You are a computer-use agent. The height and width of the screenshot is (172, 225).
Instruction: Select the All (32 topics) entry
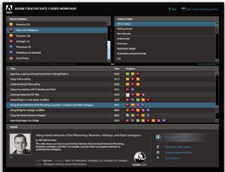click(165, 24)
